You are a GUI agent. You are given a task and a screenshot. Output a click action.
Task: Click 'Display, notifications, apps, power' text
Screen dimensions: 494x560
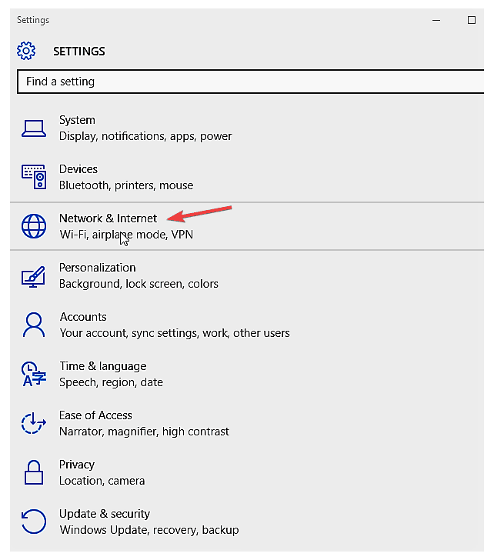point(145,136)
